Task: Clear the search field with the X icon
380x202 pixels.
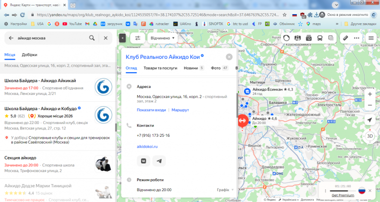Action: click(x=106, y=38)
